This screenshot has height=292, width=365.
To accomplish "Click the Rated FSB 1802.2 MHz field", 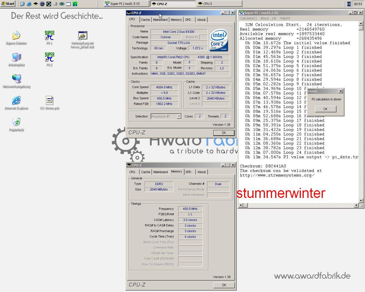I will pyautogui.click(x=164, y=104).
